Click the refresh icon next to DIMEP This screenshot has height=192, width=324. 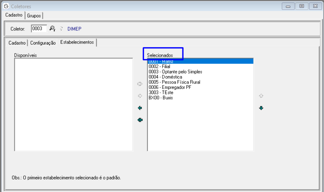pos(61,28)
